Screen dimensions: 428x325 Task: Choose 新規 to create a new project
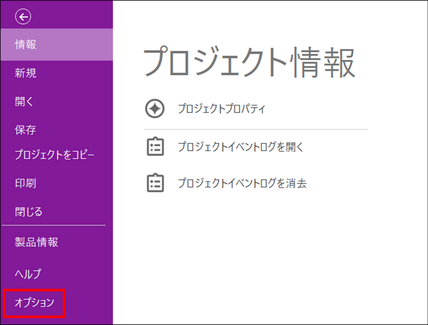click(25, 73)
